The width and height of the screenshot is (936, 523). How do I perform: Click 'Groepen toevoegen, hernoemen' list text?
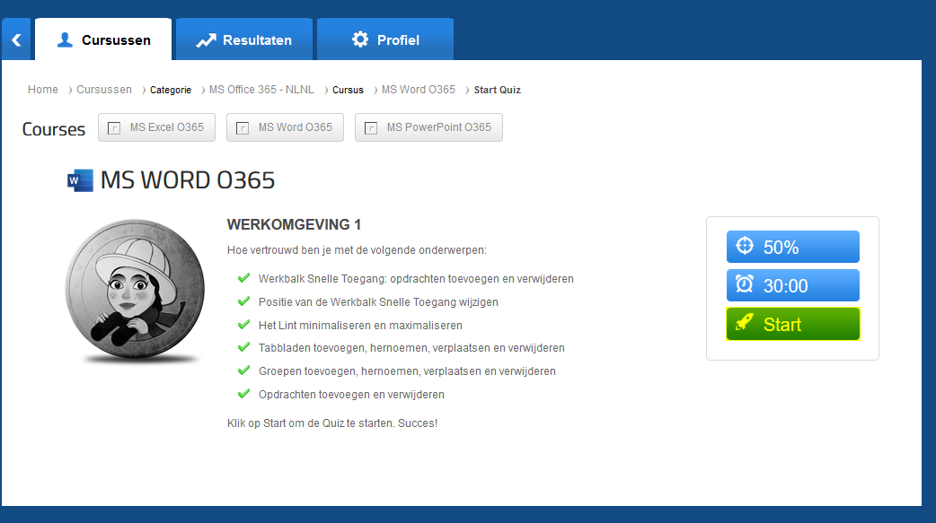[x=407, y=370]
